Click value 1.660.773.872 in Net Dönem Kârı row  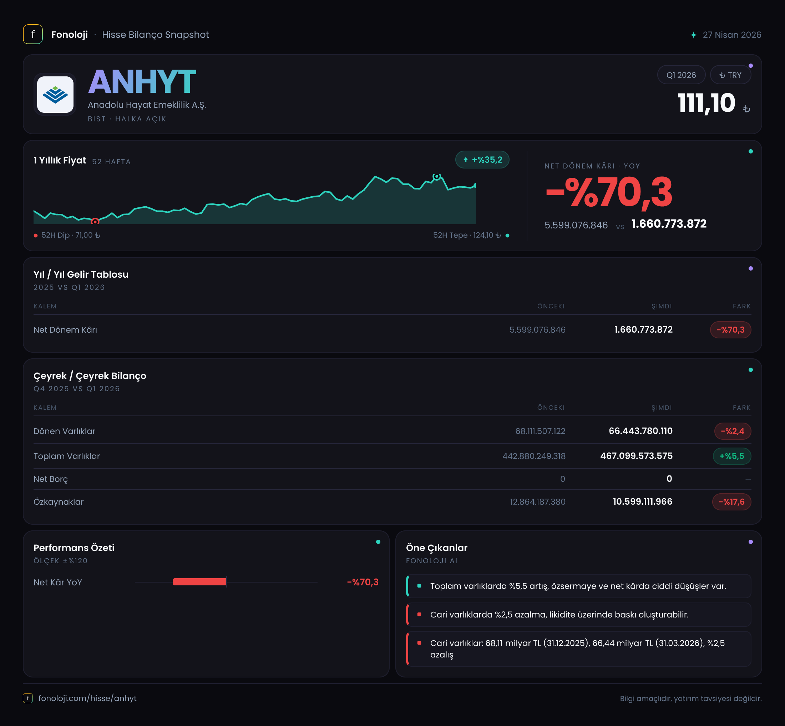tap(643, 329)
